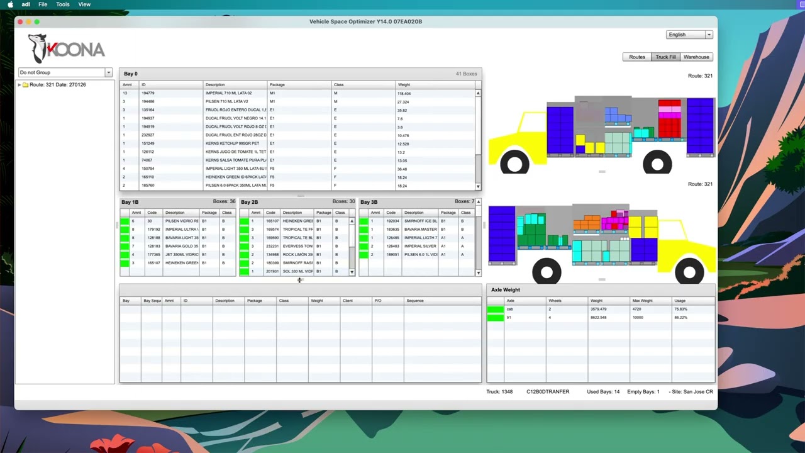The width and height of the screenshot is (805, 453).
Task: Click green indicator of SMIRNOFF ICE row in Bay 3B
Action: (x=364, y=221)
